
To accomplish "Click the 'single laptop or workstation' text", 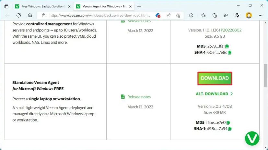I will (x=54, y=99).
